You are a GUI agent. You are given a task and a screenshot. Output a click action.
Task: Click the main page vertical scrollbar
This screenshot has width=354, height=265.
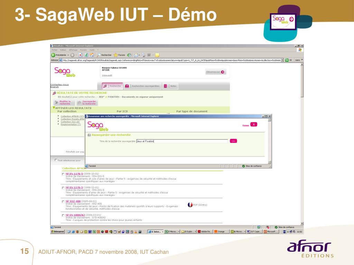pyautogui.click(x=302, y=144)
